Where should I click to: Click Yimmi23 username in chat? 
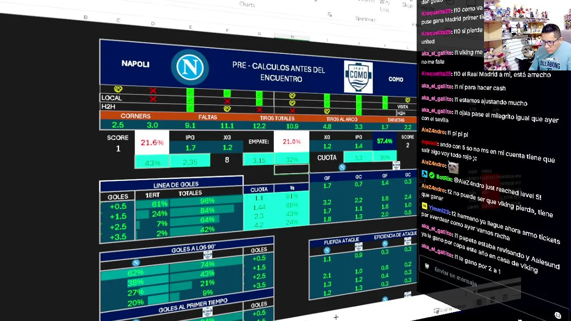point(439,210)
